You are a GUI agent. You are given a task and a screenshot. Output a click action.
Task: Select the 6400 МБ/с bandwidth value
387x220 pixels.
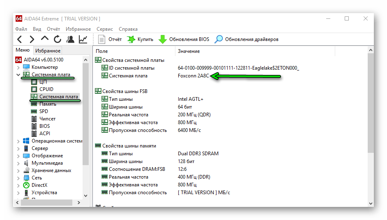pyautogui.click(x=189, y=130)
